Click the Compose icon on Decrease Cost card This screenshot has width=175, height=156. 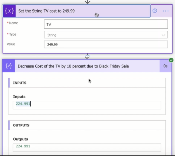click(x=9, y=66)
